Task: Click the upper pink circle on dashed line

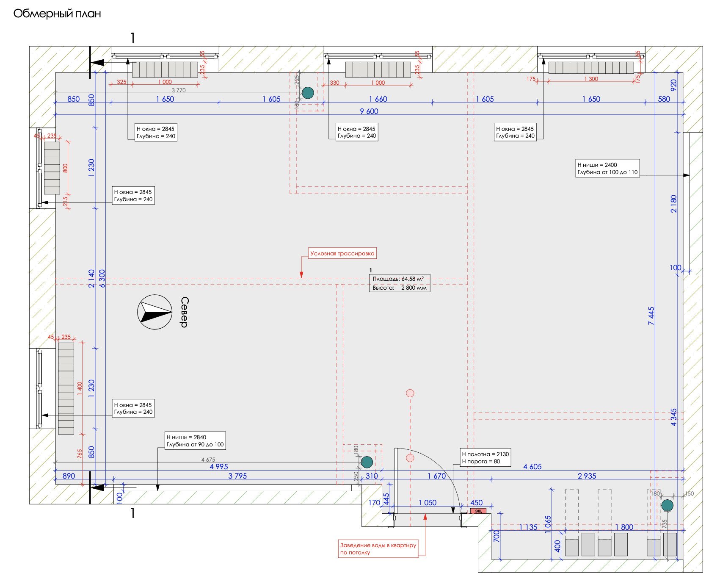Action: tap(410, 393)
